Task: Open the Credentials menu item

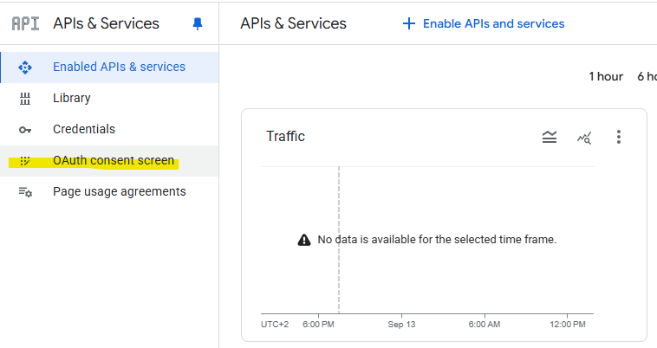Action: point(84,129)
